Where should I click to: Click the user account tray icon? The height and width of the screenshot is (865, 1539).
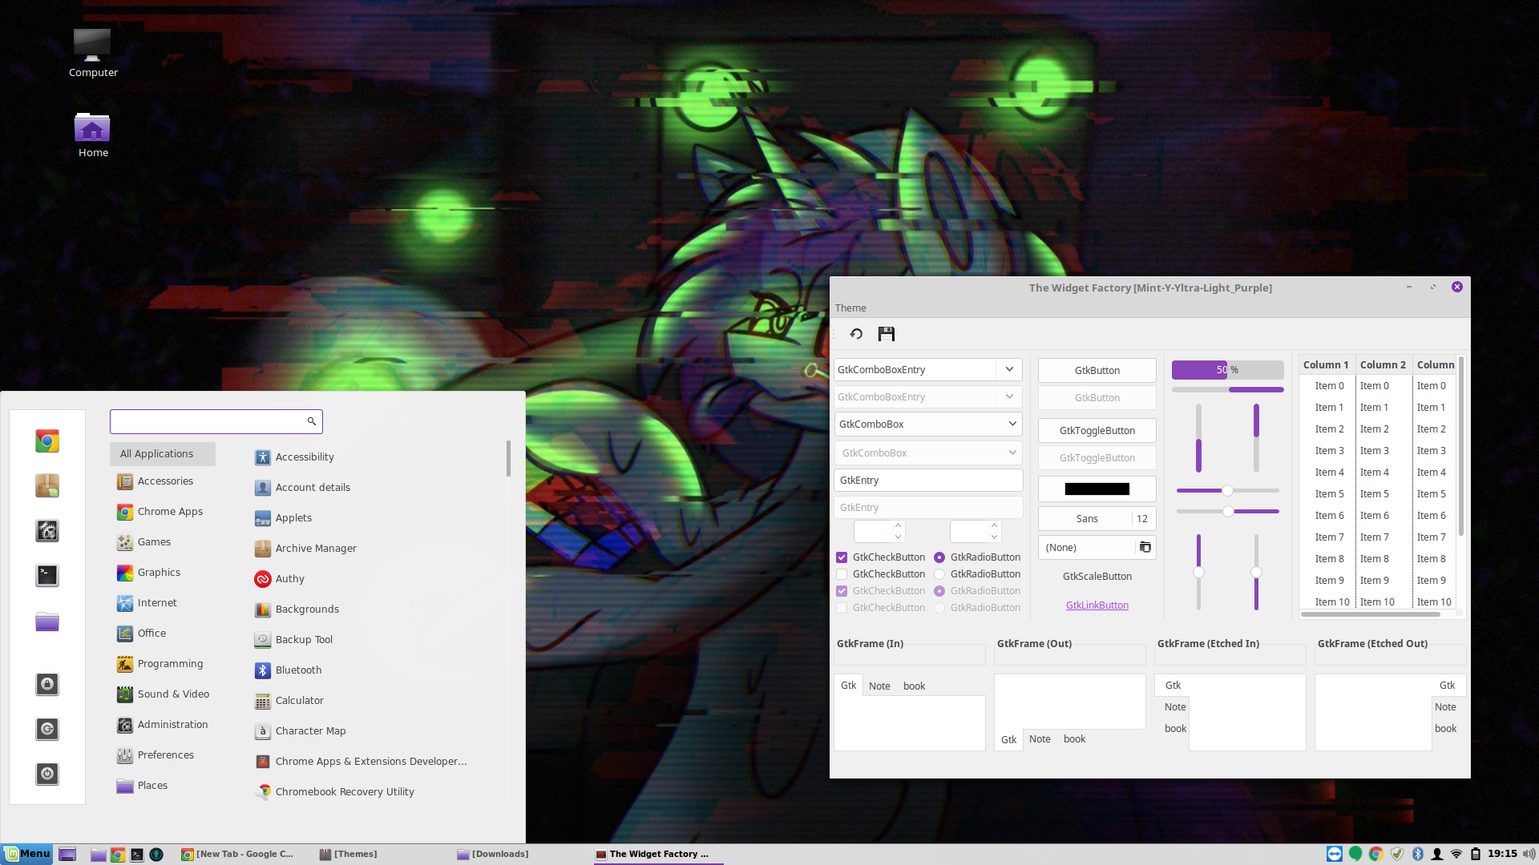[1437, 854]
